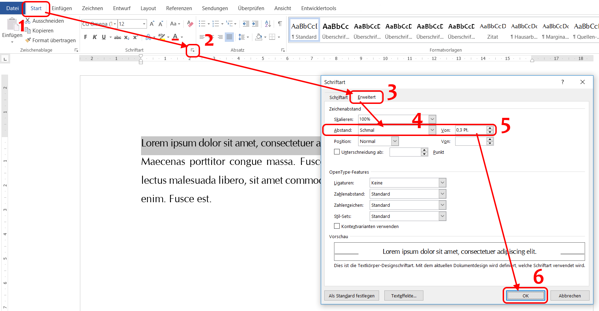Apply bold with the F button
Screen dimensions: 599x311
pos(86,37)
